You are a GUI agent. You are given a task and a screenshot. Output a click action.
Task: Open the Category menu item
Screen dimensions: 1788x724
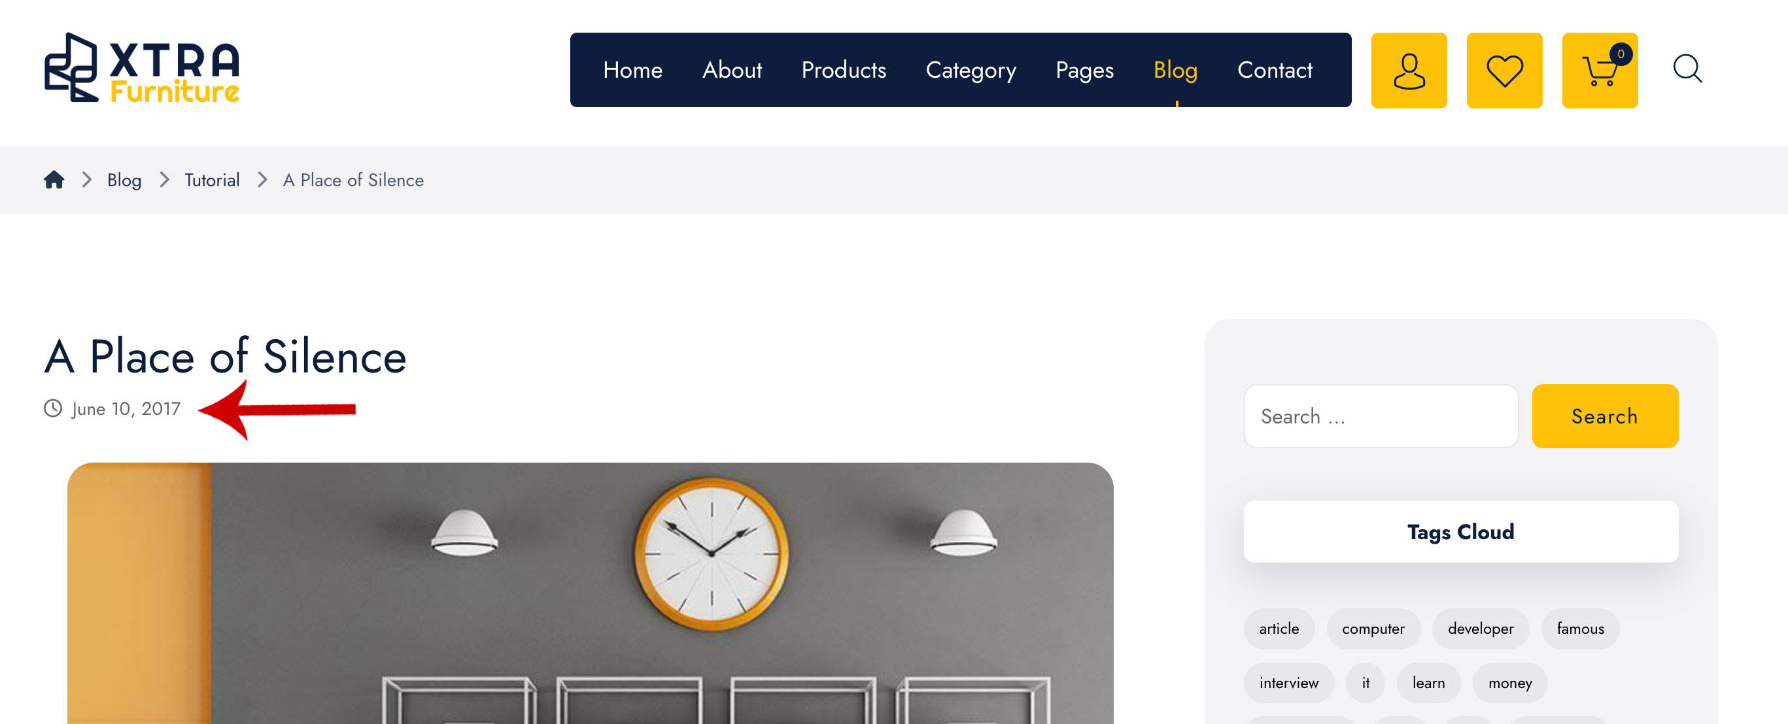click(x=971, y=70)
